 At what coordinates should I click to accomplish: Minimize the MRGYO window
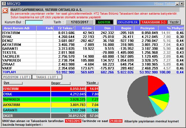tap(178, 4)
